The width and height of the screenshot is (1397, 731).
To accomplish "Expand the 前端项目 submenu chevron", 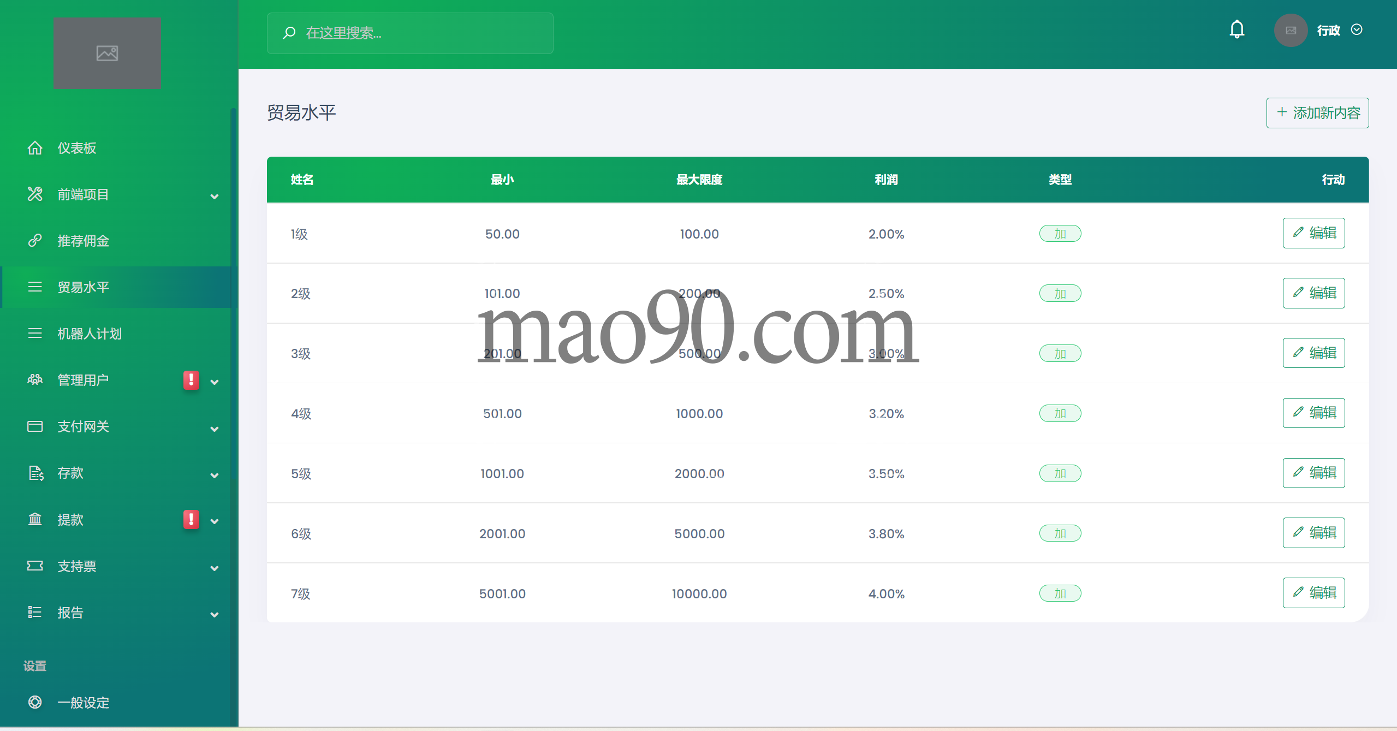I will coord(215,196).
